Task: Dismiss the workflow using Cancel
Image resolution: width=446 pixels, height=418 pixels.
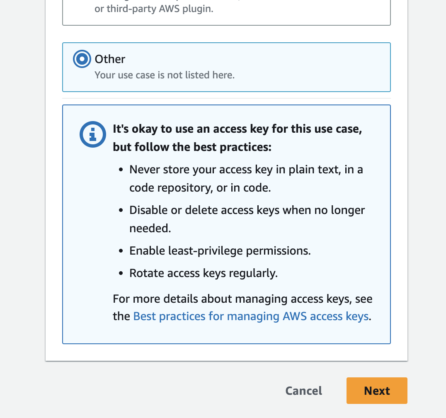Action: point(303,390)
